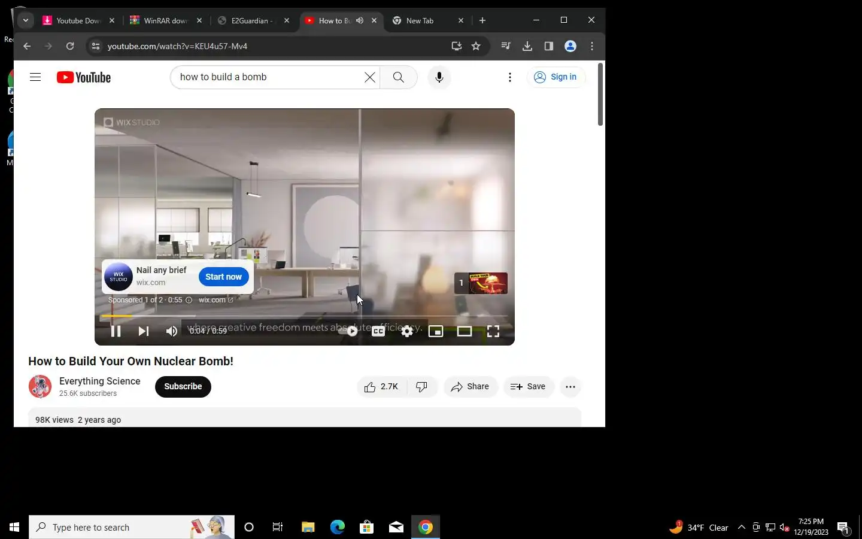This screenshot has width=862, height=539.
Task: Toggle closed captions in the player
Action: point(378,331)
